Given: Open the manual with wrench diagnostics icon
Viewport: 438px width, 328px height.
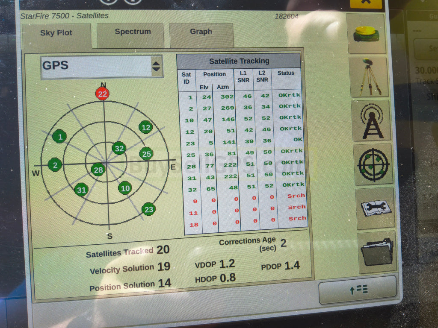Looking at the screenshot, I should click(x=375, y=208).
